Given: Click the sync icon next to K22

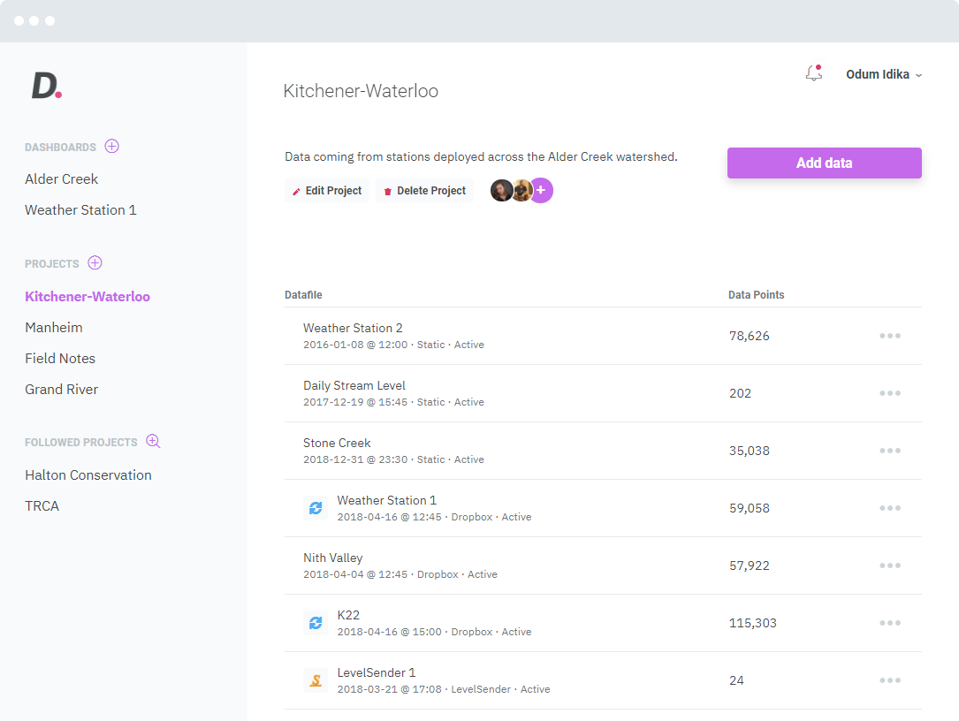Looking at the screenshot, I should (x=316, y=623).
